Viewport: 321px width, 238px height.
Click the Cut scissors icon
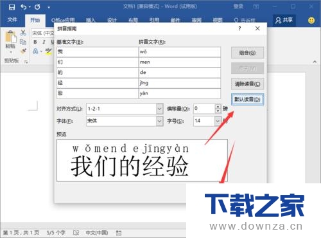[23, 33]
